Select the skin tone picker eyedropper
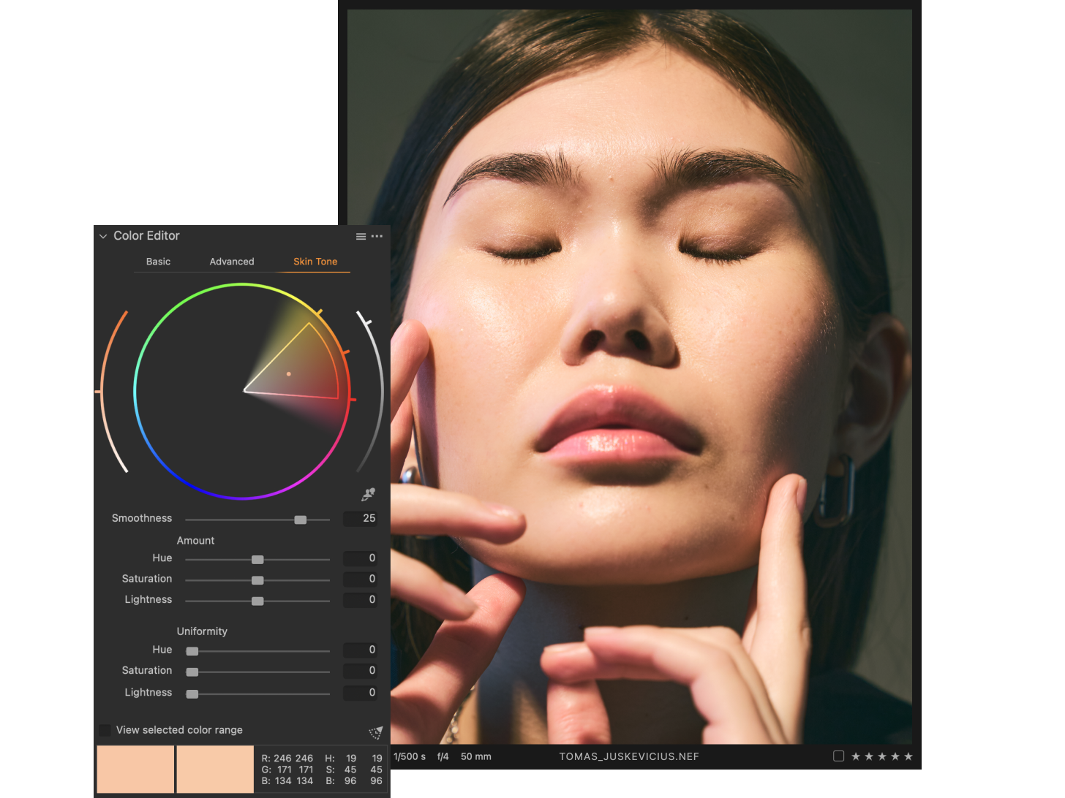This screenshot has width=1065, height=798. click(368, 495)
